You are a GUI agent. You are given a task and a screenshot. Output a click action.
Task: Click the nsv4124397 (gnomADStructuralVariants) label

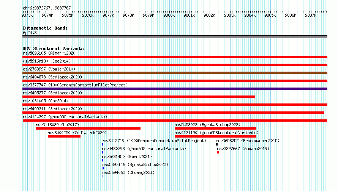click(x=65, y=117)
